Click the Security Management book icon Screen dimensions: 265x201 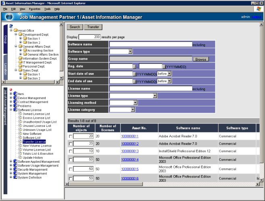[x=15, y=170]
